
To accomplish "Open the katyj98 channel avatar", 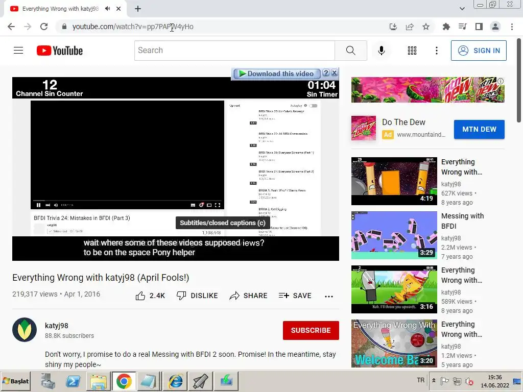I will [x=25, y=330].
